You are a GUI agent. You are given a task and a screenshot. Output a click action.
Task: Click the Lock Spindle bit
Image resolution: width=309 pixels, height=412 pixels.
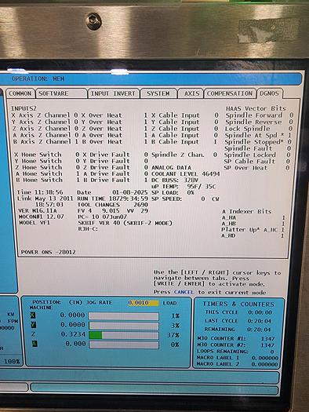pyautogui.click(x=259, y=129)
